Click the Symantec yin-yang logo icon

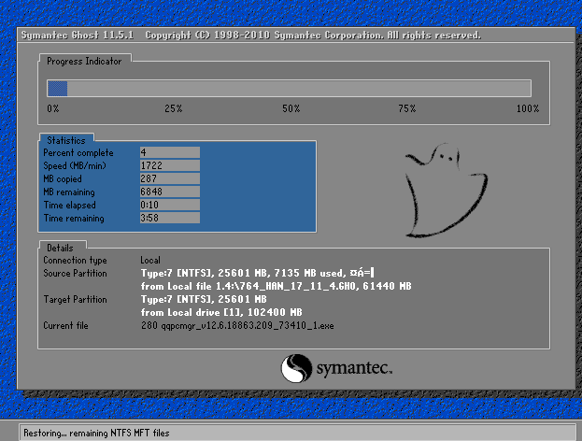[296, 368]
